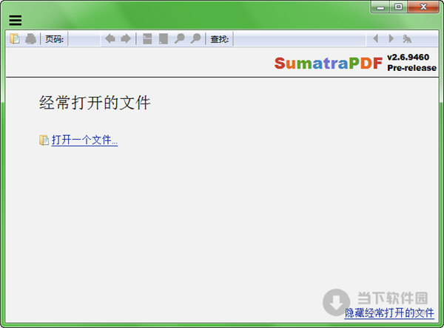Maximize the SumatraPDF window
The height and width of the screenshot is (328, 444).
399,7
